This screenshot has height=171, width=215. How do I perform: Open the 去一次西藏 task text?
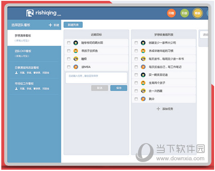[155, 91]
